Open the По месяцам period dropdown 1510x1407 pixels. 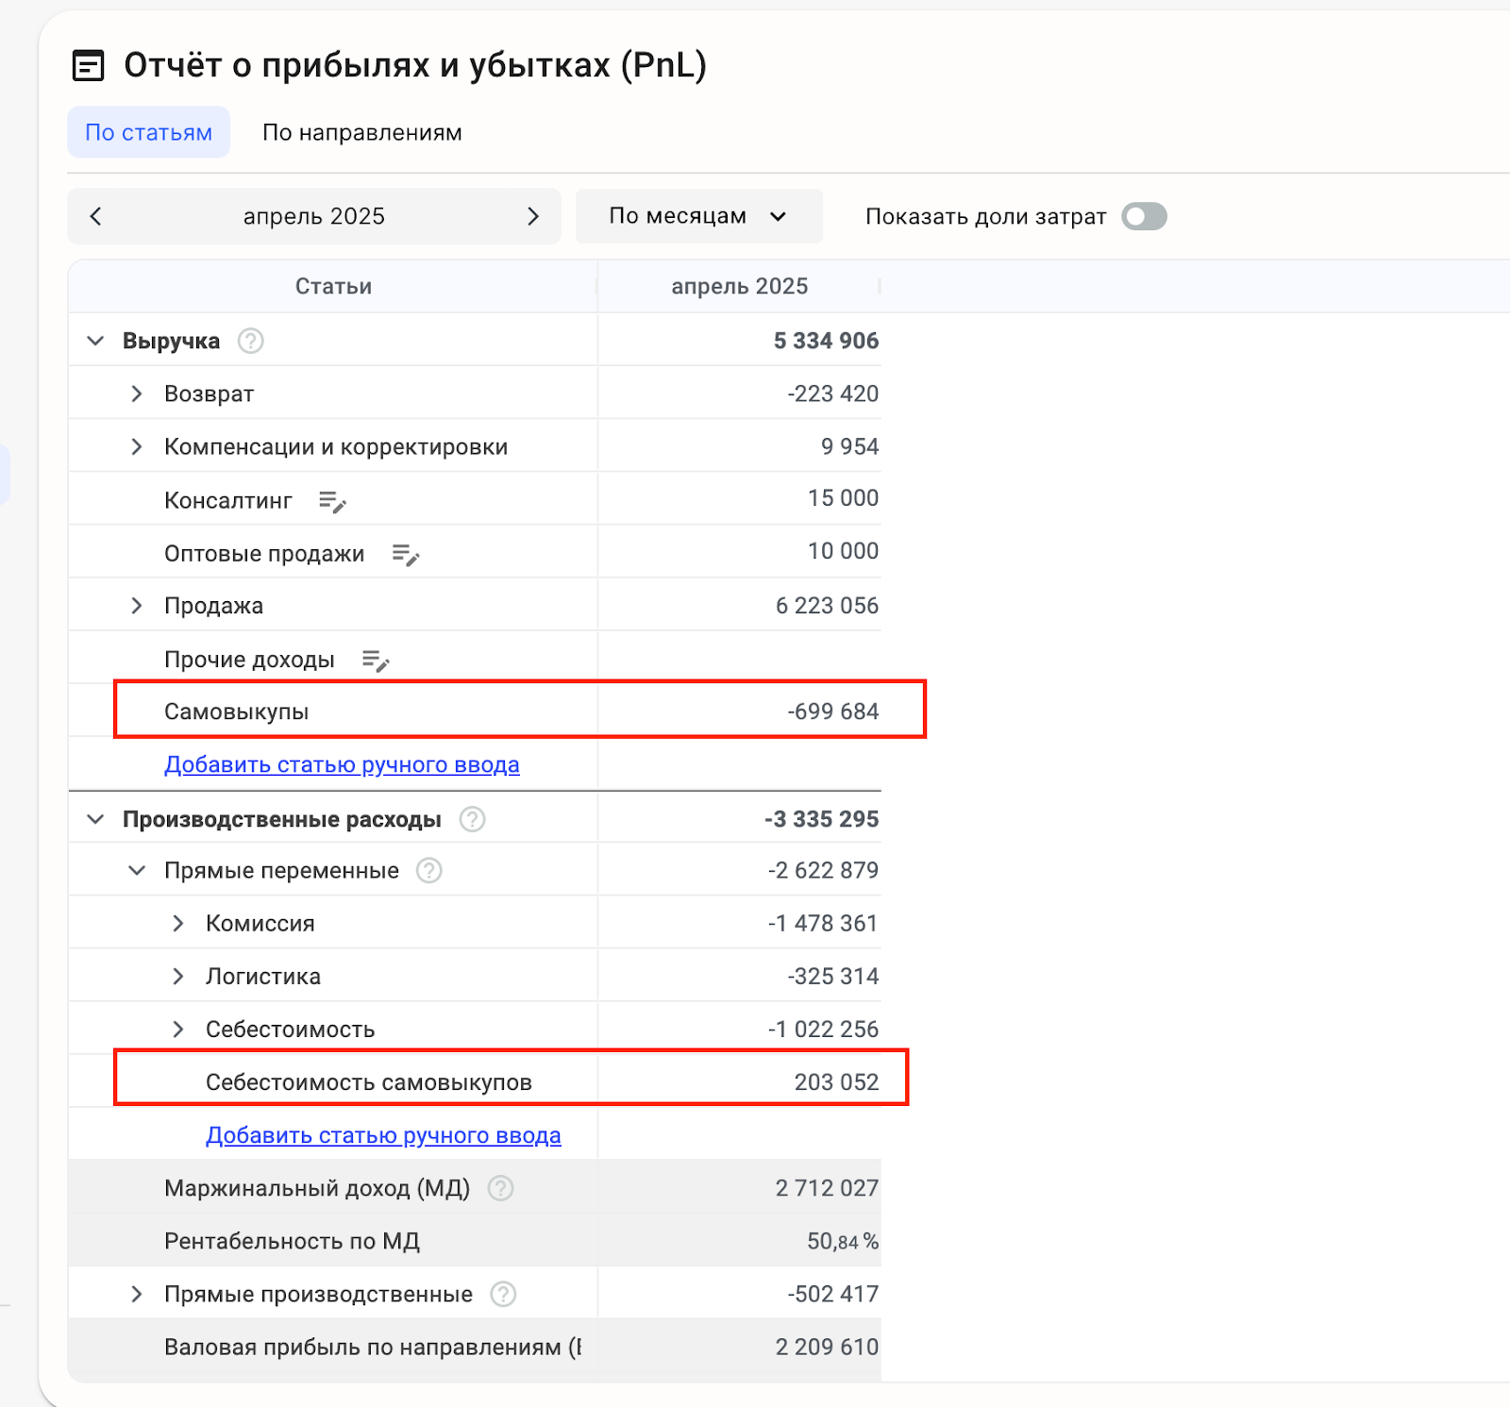pos(698,216)
